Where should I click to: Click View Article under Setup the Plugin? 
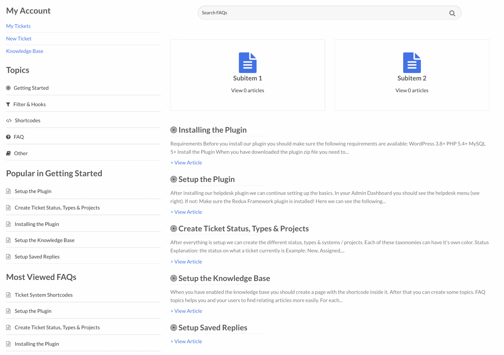click(186, 212)
